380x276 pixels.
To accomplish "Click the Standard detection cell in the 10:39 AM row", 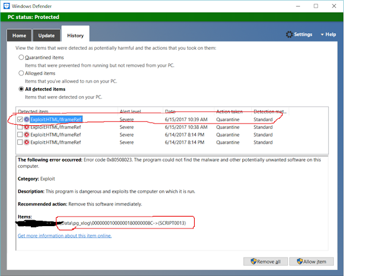I will point(263,119).
